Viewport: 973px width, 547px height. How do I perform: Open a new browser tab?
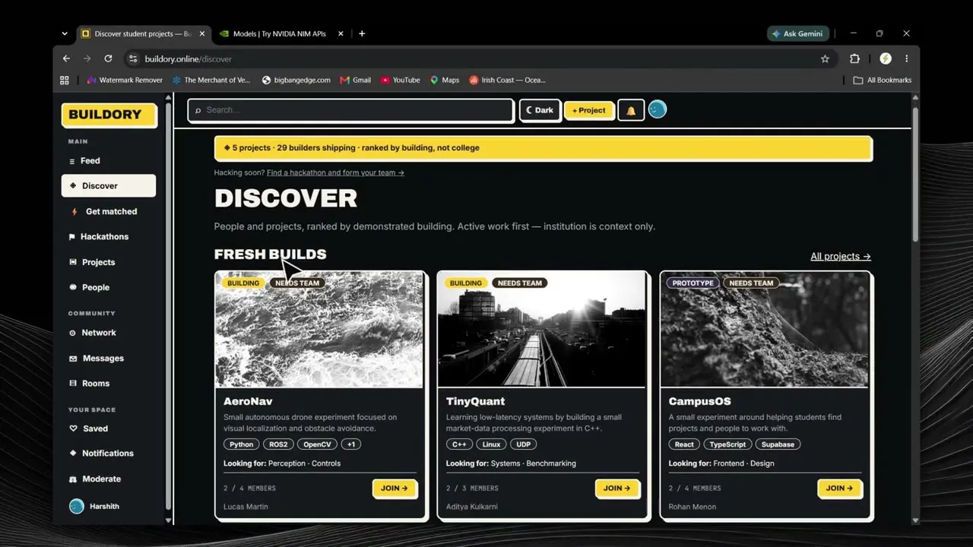point(362,33)
